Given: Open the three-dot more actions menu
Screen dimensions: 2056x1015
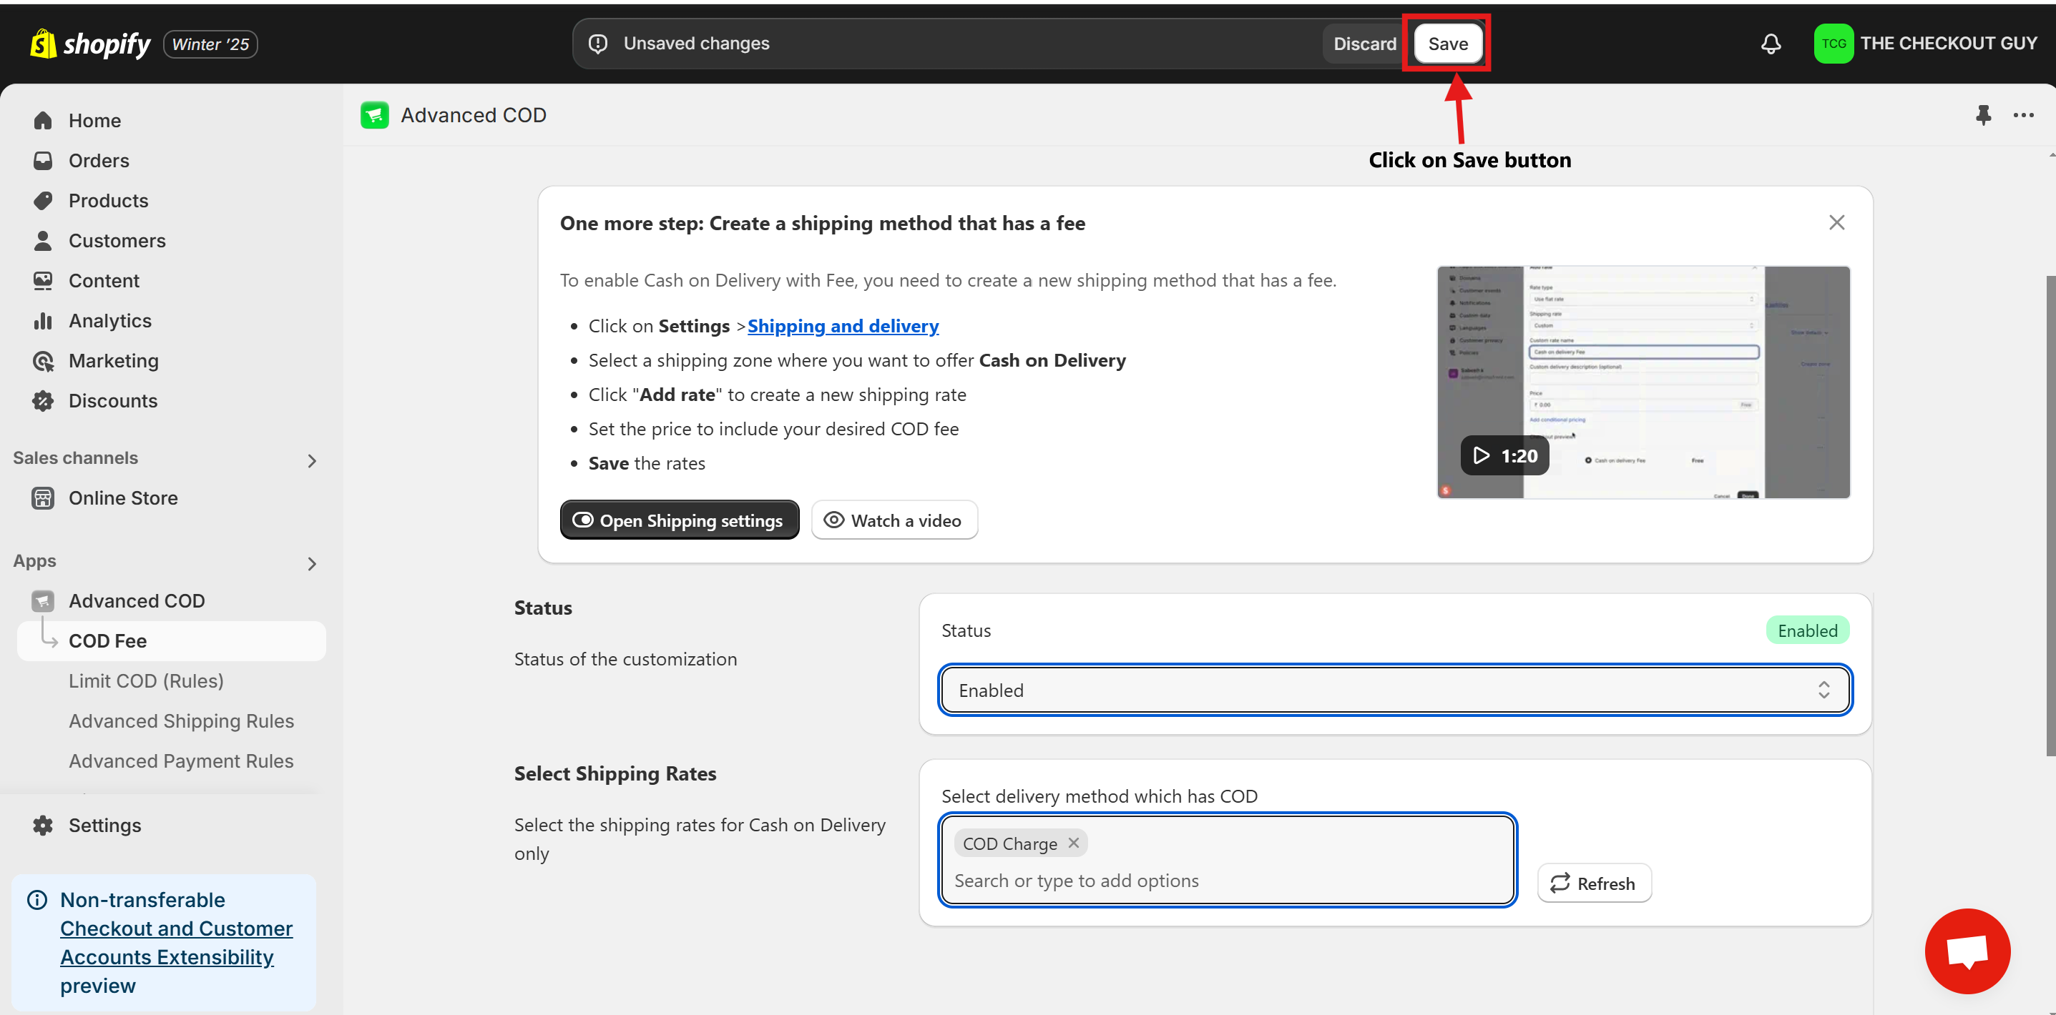Looking at the screenshot, I should (2023, 115).
